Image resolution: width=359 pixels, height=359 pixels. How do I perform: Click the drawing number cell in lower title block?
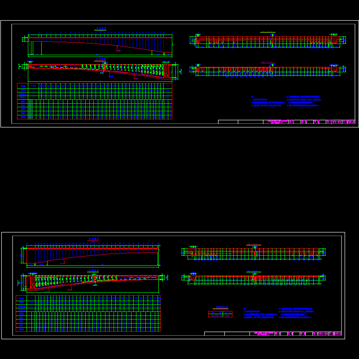(x=321, y=333)
